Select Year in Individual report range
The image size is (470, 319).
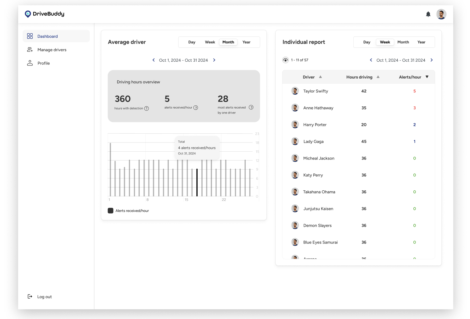point(421,42)
